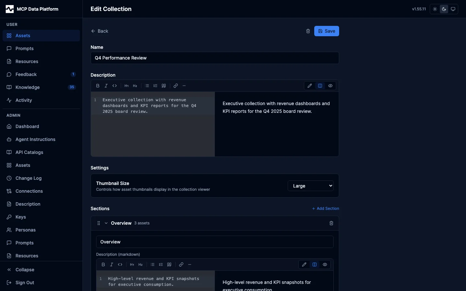Viewport: 466px width, 291px height.
Task: Open Assets under the USER section
Action: [41, 36]
